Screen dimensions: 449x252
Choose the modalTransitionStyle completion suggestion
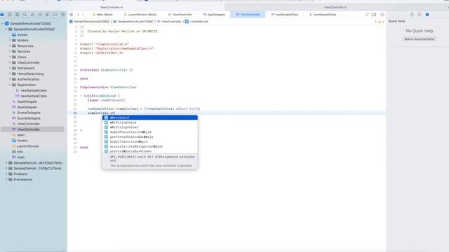[149, 141]
